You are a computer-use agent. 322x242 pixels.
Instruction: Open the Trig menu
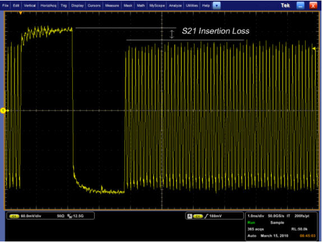coord(63,6)
